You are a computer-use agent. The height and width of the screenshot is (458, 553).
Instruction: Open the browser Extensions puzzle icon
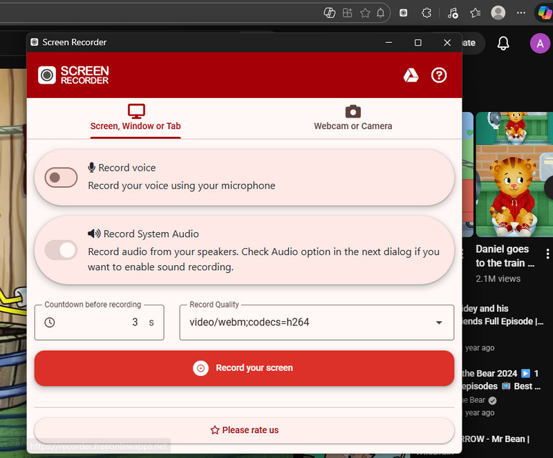(427, 12)
